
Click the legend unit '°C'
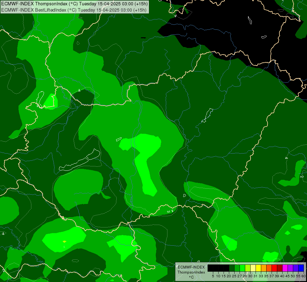[x=192, y=277]
